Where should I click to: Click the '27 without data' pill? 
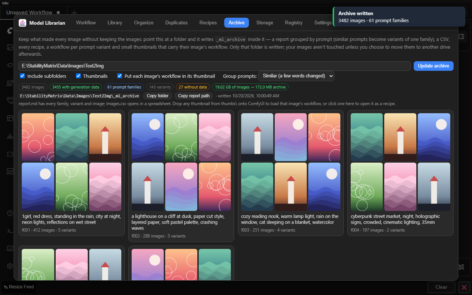192,87
